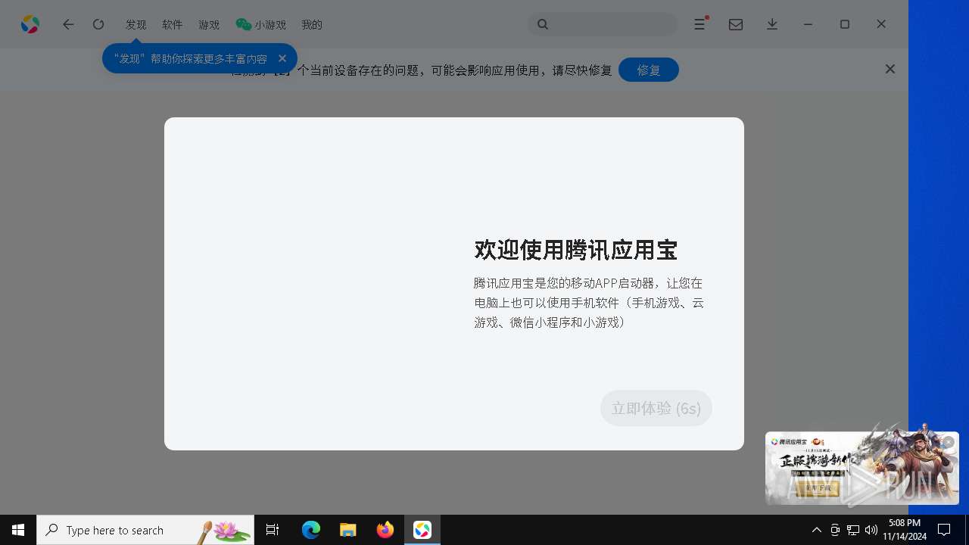Screen dimensions: 969x545
Task: Minimize the Tencent App Store window
Action: point(809,24)
